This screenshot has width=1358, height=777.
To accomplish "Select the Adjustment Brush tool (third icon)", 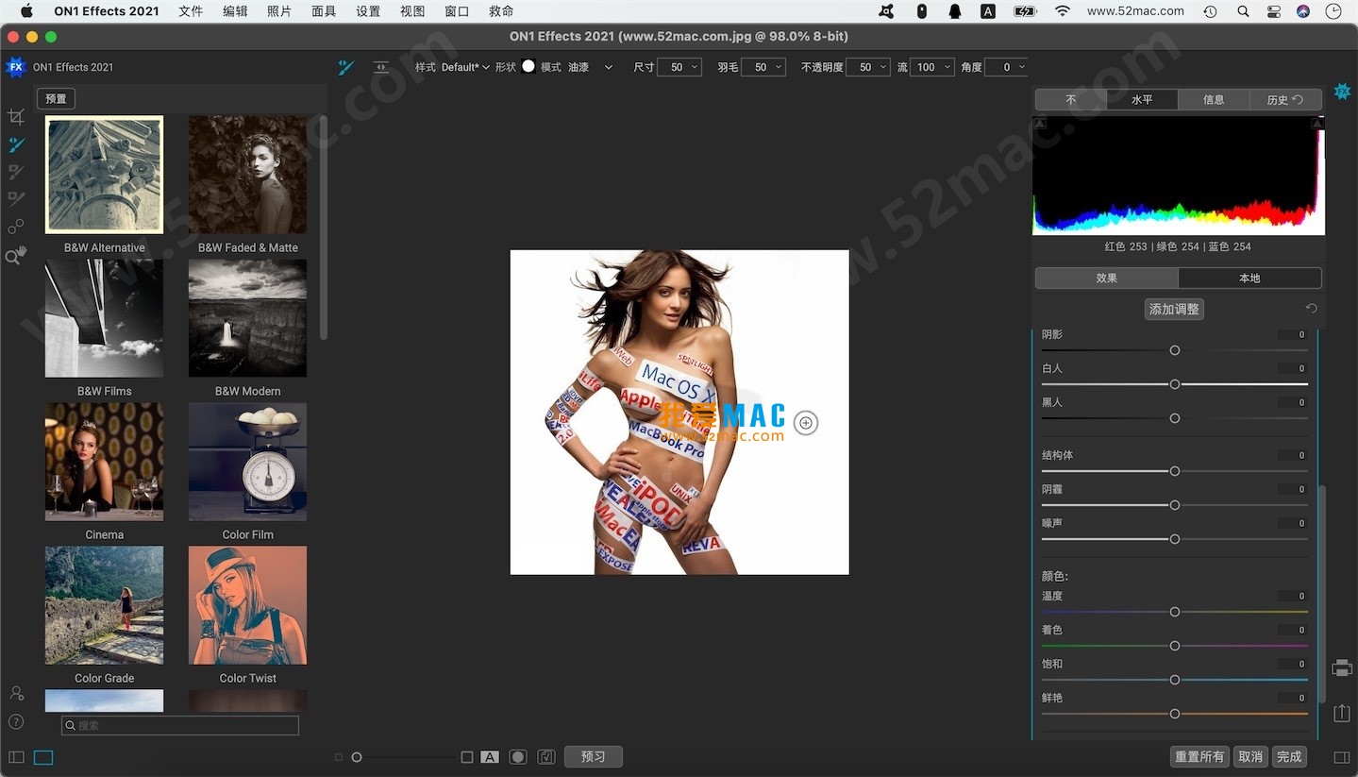I will [16, 172].
